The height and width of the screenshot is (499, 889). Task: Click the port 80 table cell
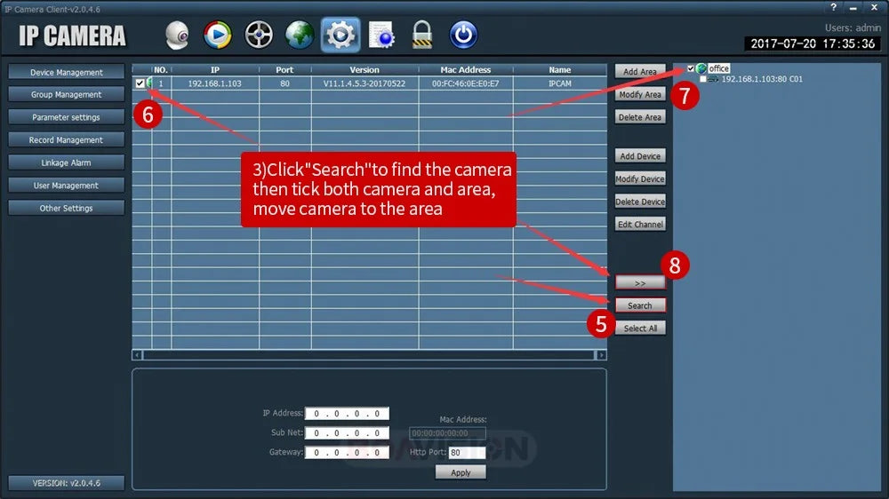(284, 83)
